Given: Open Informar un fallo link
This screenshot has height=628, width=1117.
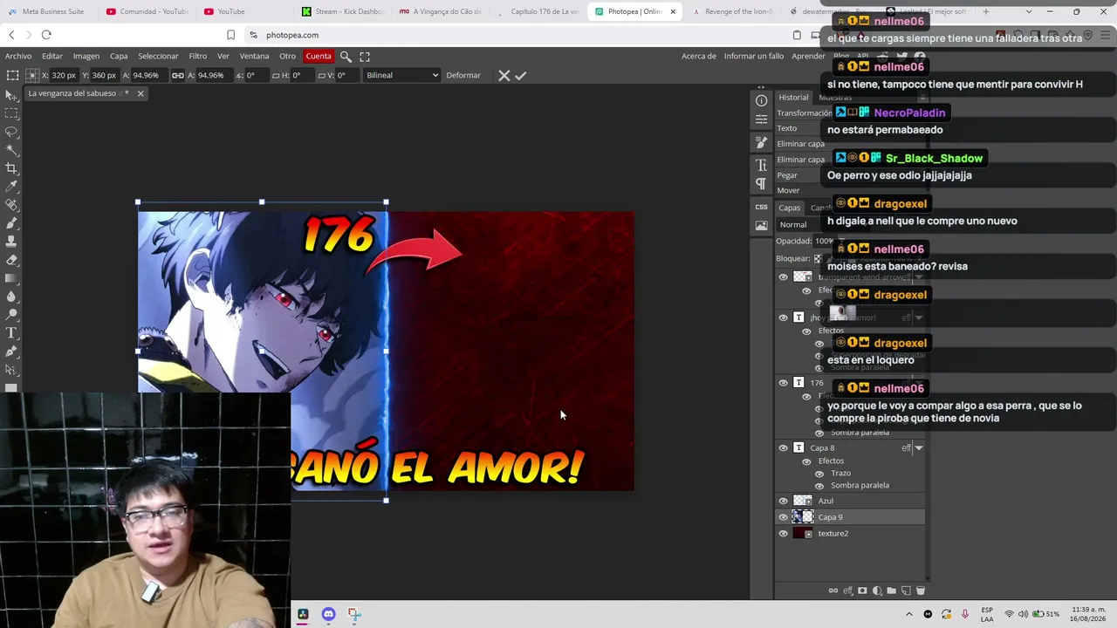Looking at the screenshot, I should click(x=754, y=56).
